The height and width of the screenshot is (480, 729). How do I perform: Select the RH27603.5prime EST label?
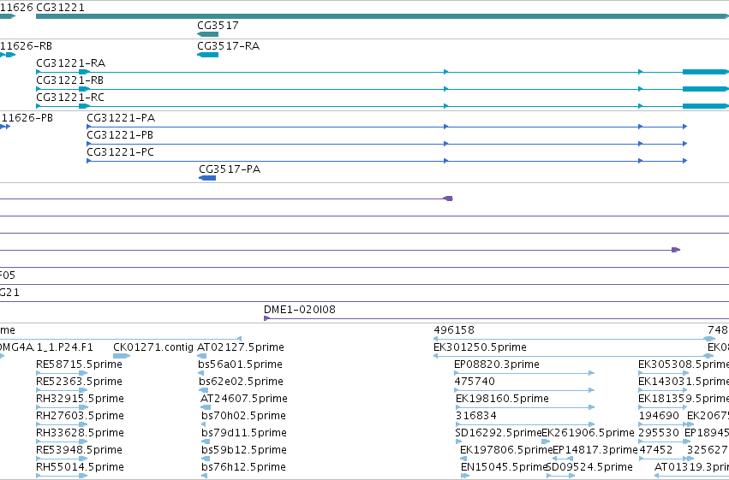coord(80,416)
